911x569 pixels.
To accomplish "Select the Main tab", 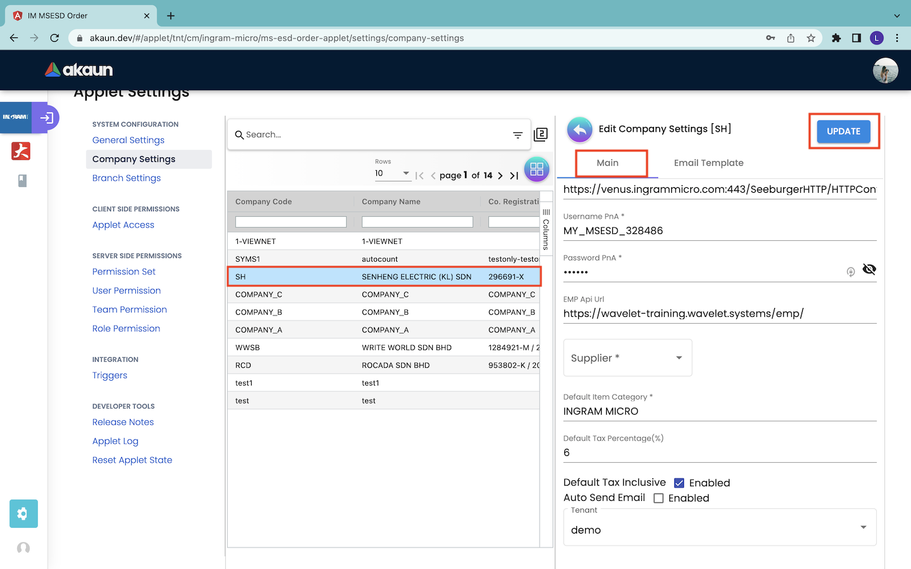I will [607, 163].
